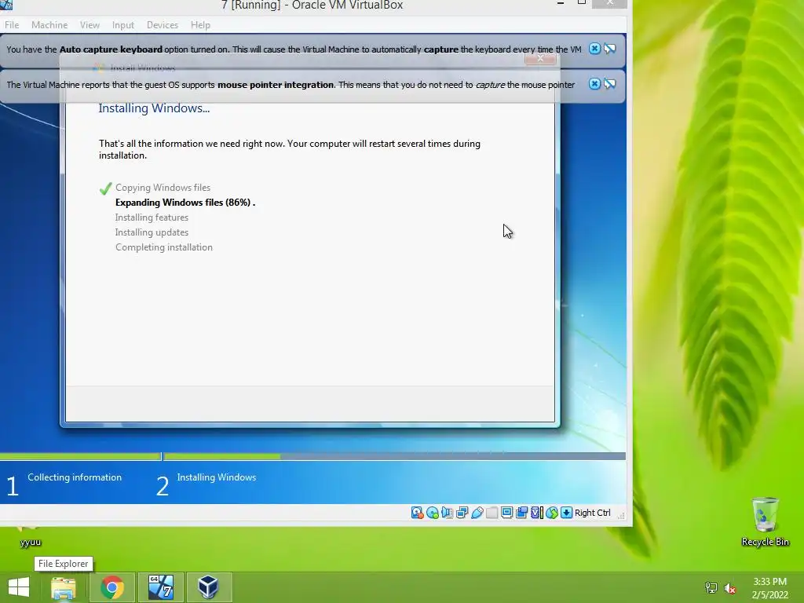This screenshot has height=603, width=804.
Task: Launch Google Chrome from the taskbar
Action: point(111,587)
